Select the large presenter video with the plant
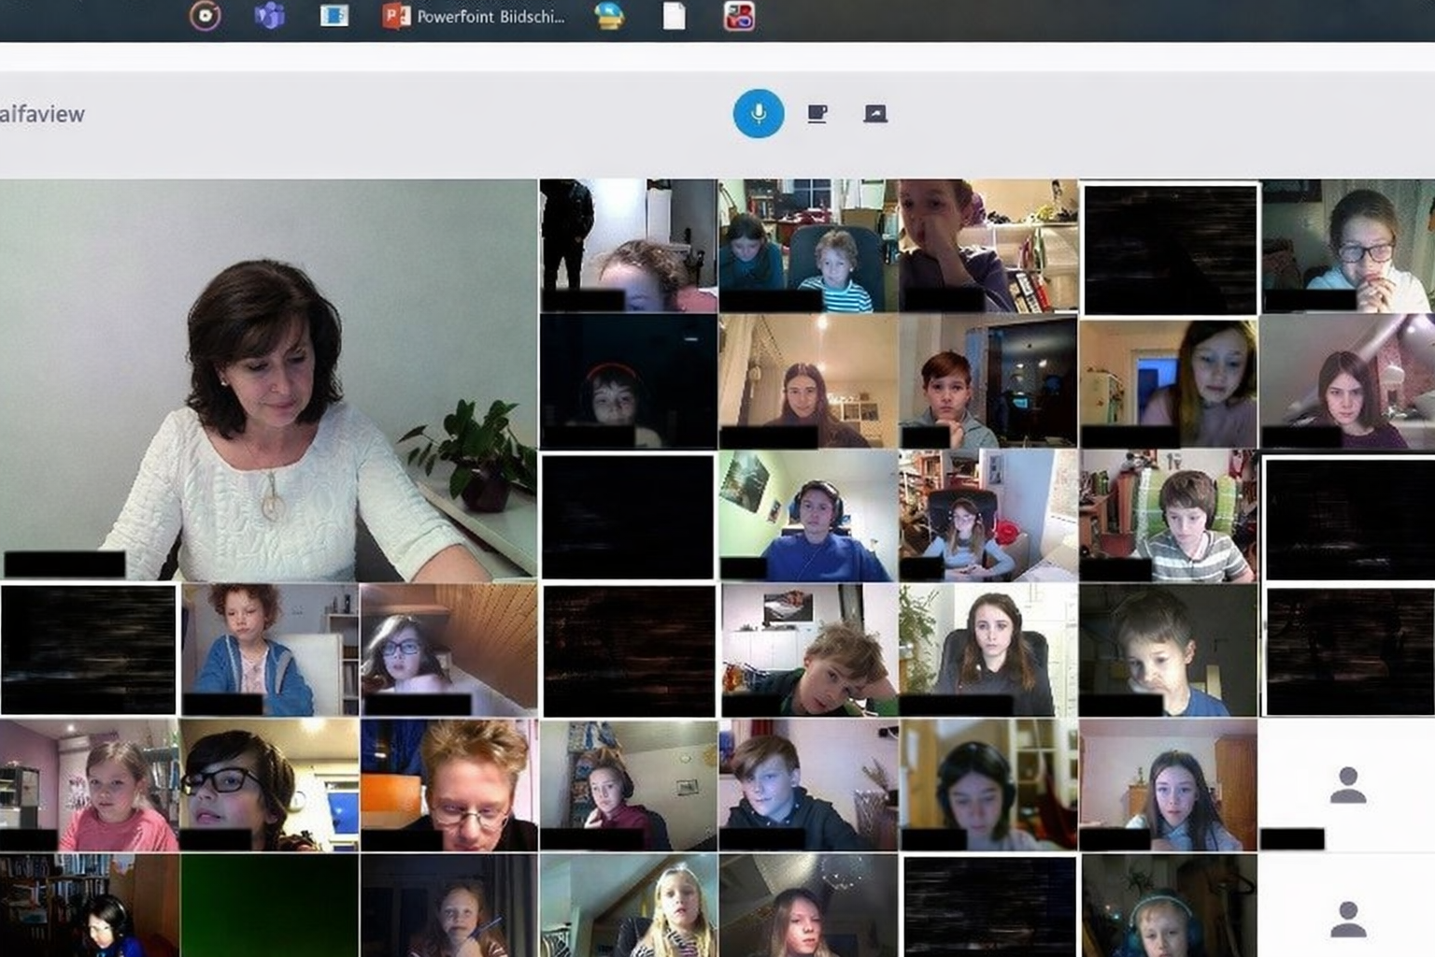Viewport: 1435px width, 957px height. (x=268, y=379)
